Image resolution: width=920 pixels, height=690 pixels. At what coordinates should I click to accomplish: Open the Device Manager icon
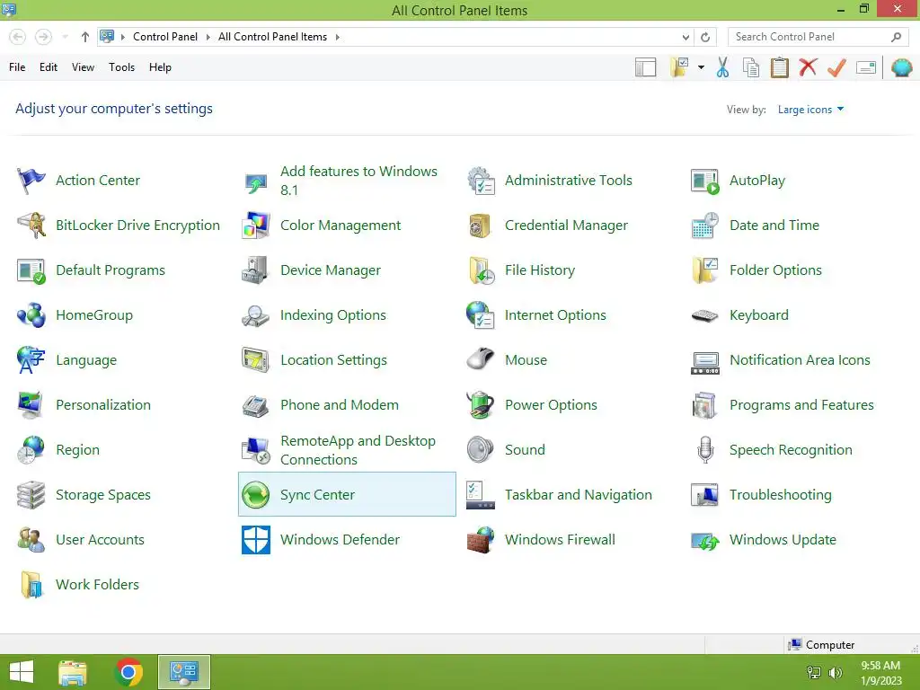click(x=256, y=270)
